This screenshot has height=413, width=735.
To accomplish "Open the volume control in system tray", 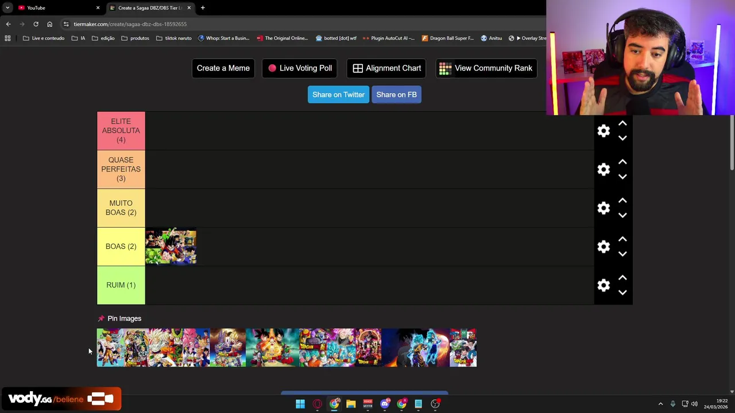I will click(694, 404).
